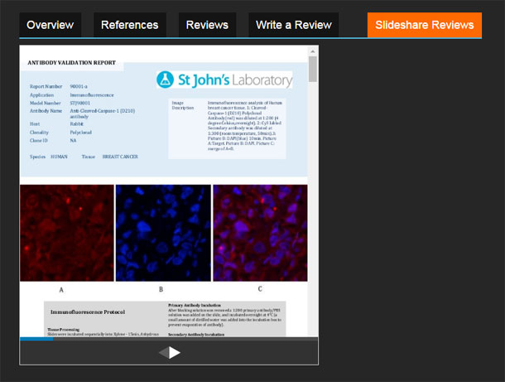Click the 'ANTIBODY VALIDATION REPORT' heading

[71, 62]
